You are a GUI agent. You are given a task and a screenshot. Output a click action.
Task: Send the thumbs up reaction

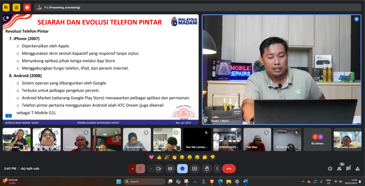click(159, 157)
